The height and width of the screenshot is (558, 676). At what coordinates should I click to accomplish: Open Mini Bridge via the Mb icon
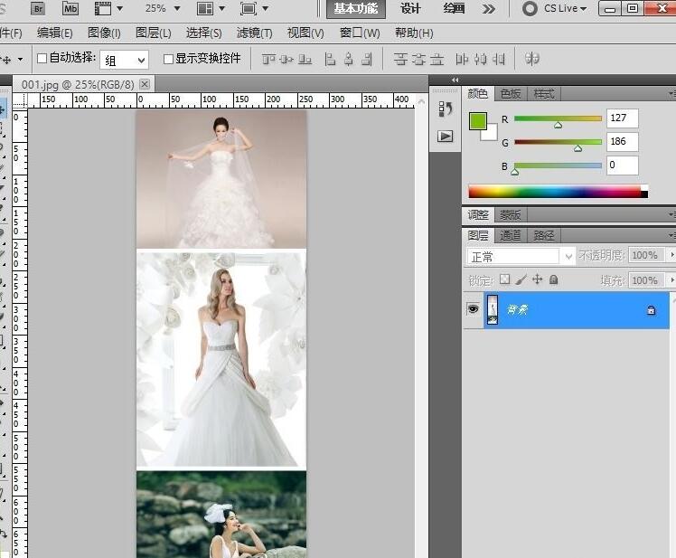pyautogui.click(x=70, y=8)
